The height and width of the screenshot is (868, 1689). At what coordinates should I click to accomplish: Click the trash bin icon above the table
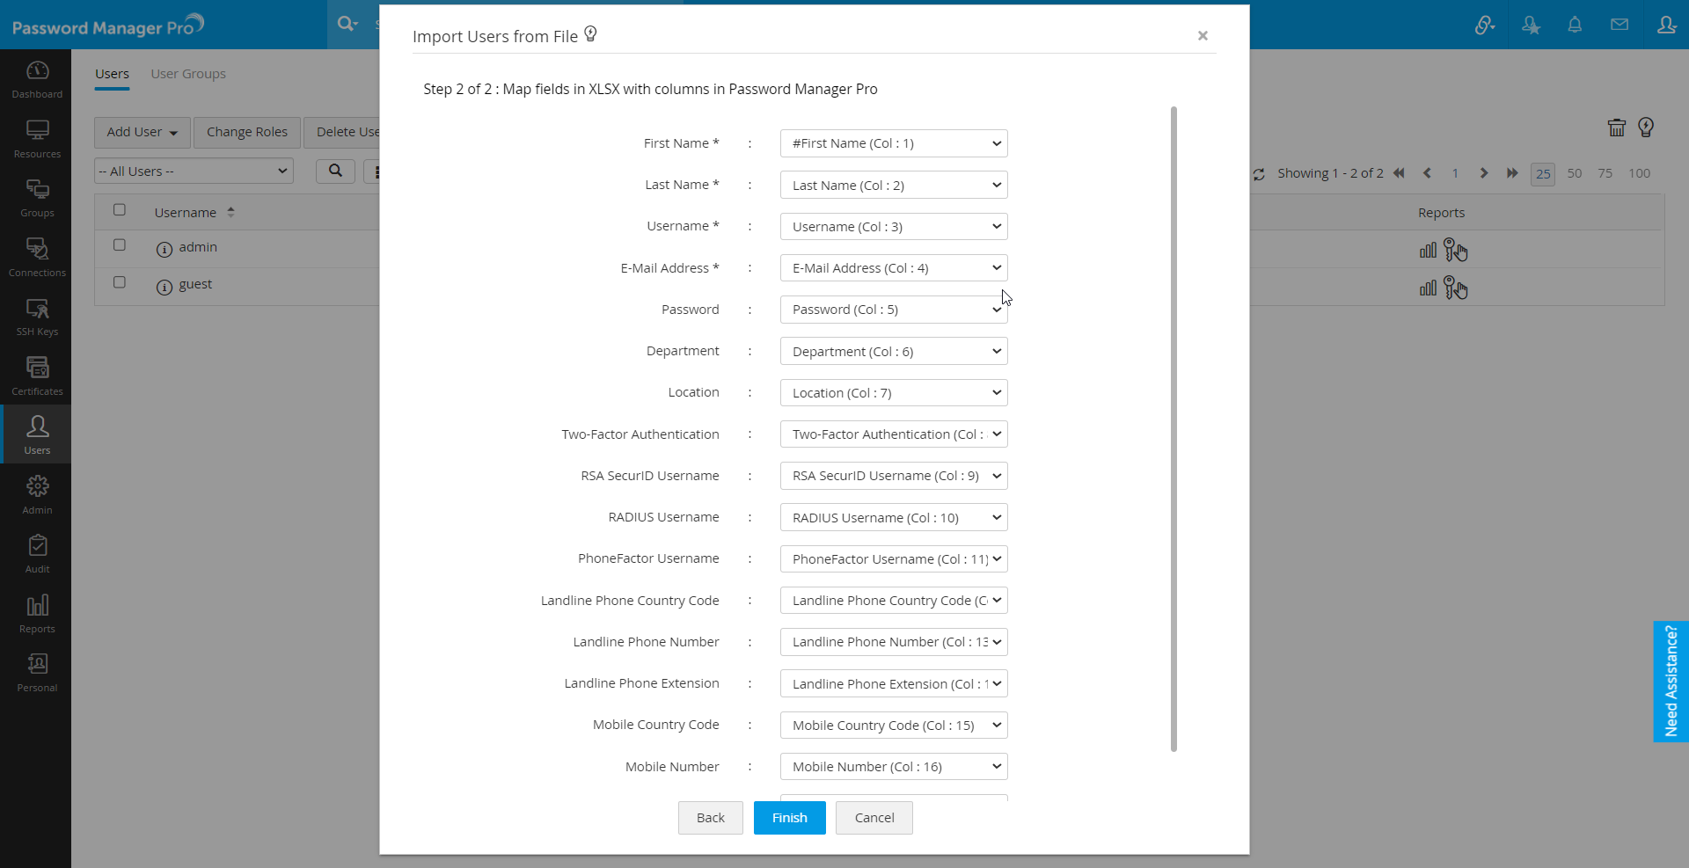[1617, 128]
